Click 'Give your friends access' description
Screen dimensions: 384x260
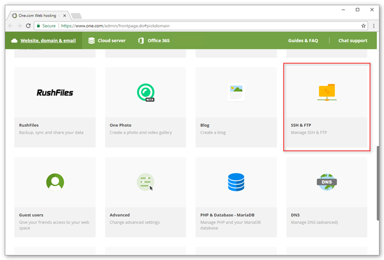54,225
